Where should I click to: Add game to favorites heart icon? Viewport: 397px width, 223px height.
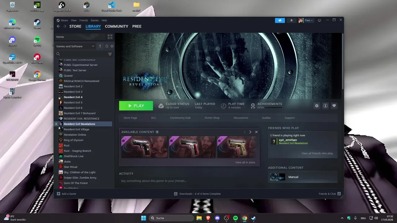tap(334, 106)
